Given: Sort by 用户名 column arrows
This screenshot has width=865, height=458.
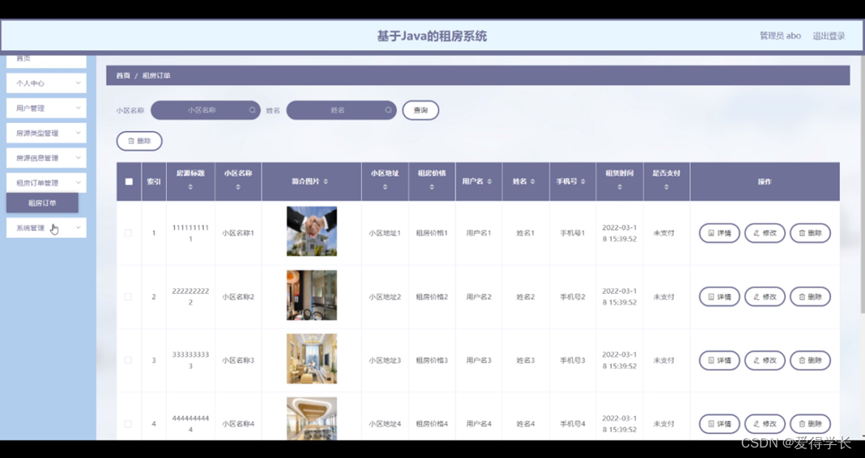Looking at the screenshot, I should click(489, 182).
